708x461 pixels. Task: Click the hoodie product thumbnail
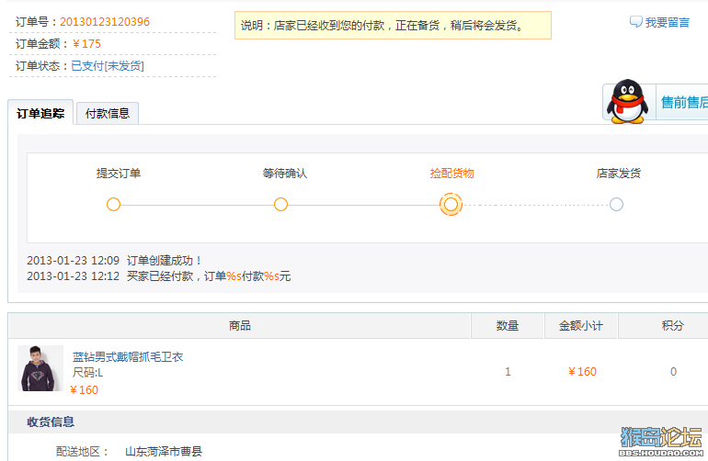[40, 368]
